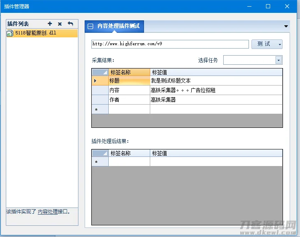Select the 作者 row name cell
This screenshot has width=300, height=237.
[129, 100]
